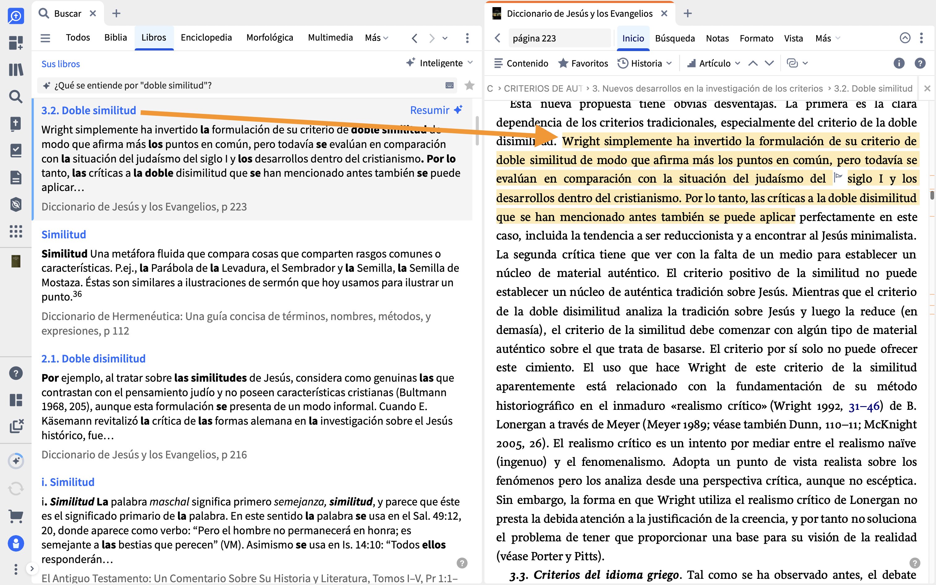This screenshot has width=936, height=585.
Task: Collapse the book toolbar with the circled arrow
Action: pyautogui.click(x=905, y=38)
